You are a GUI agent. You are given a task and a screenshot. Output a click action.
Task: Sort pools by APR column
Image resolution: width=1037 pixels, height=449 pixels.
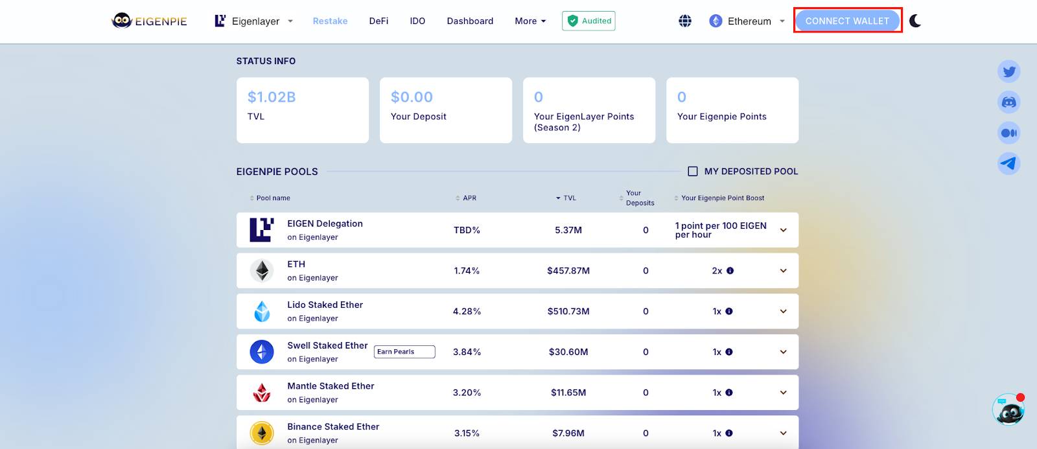coord(466,198)
